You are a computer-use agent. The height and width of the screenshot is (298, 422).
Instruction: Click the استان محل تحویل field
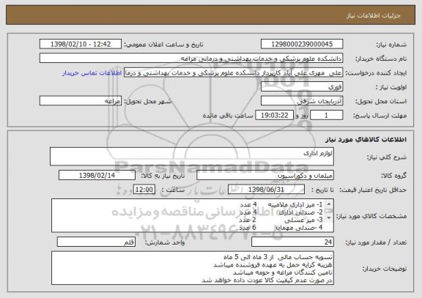302,101
